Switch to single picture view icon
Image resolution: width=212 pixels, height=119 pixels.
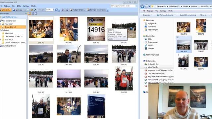(36, 14)
